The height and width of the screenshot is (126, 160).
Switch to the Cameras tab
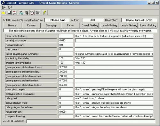point(32,25)
